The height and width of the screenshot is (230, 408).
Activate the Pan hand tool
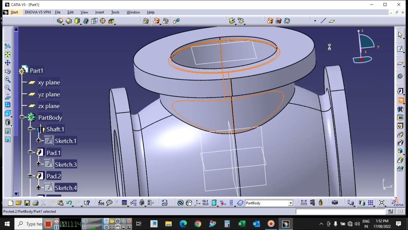189,203
